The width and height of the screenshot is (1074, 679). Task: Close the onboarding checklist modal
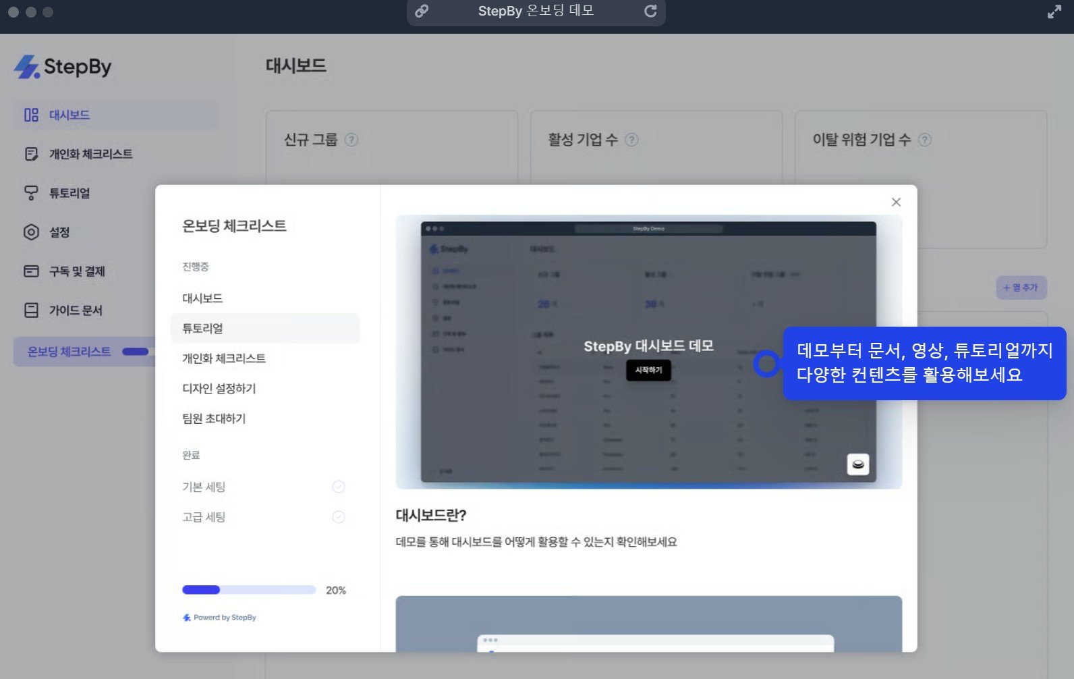pyautogui.click(x=896, y=202)
